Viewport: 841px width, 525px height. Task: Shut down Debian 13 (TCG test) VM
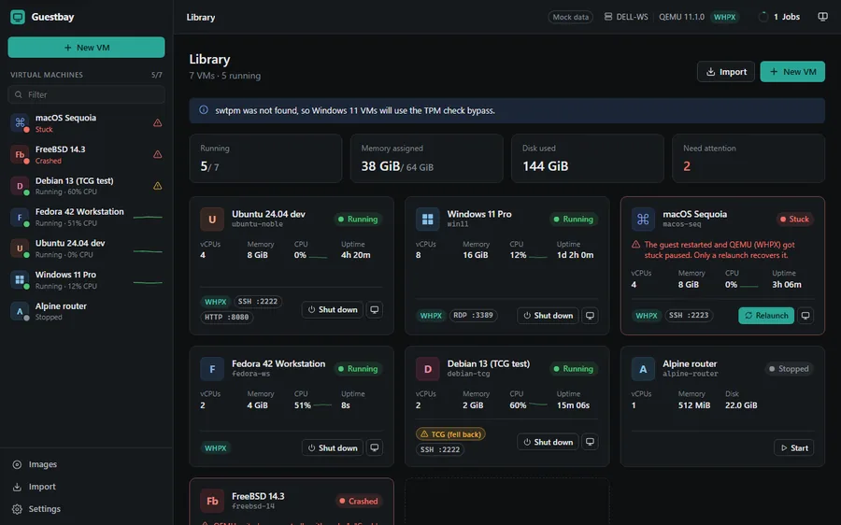point(549,442)
